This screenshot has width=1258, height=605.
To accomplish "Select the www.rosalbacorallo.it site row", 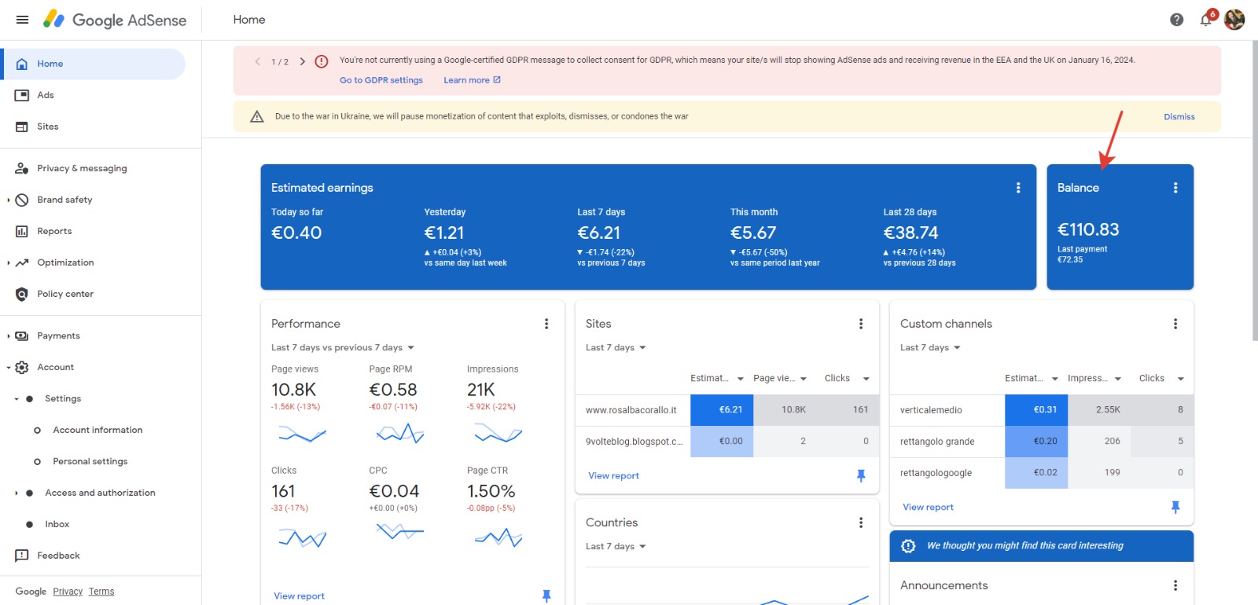I will pyautogui.click(x=727, y=410).
